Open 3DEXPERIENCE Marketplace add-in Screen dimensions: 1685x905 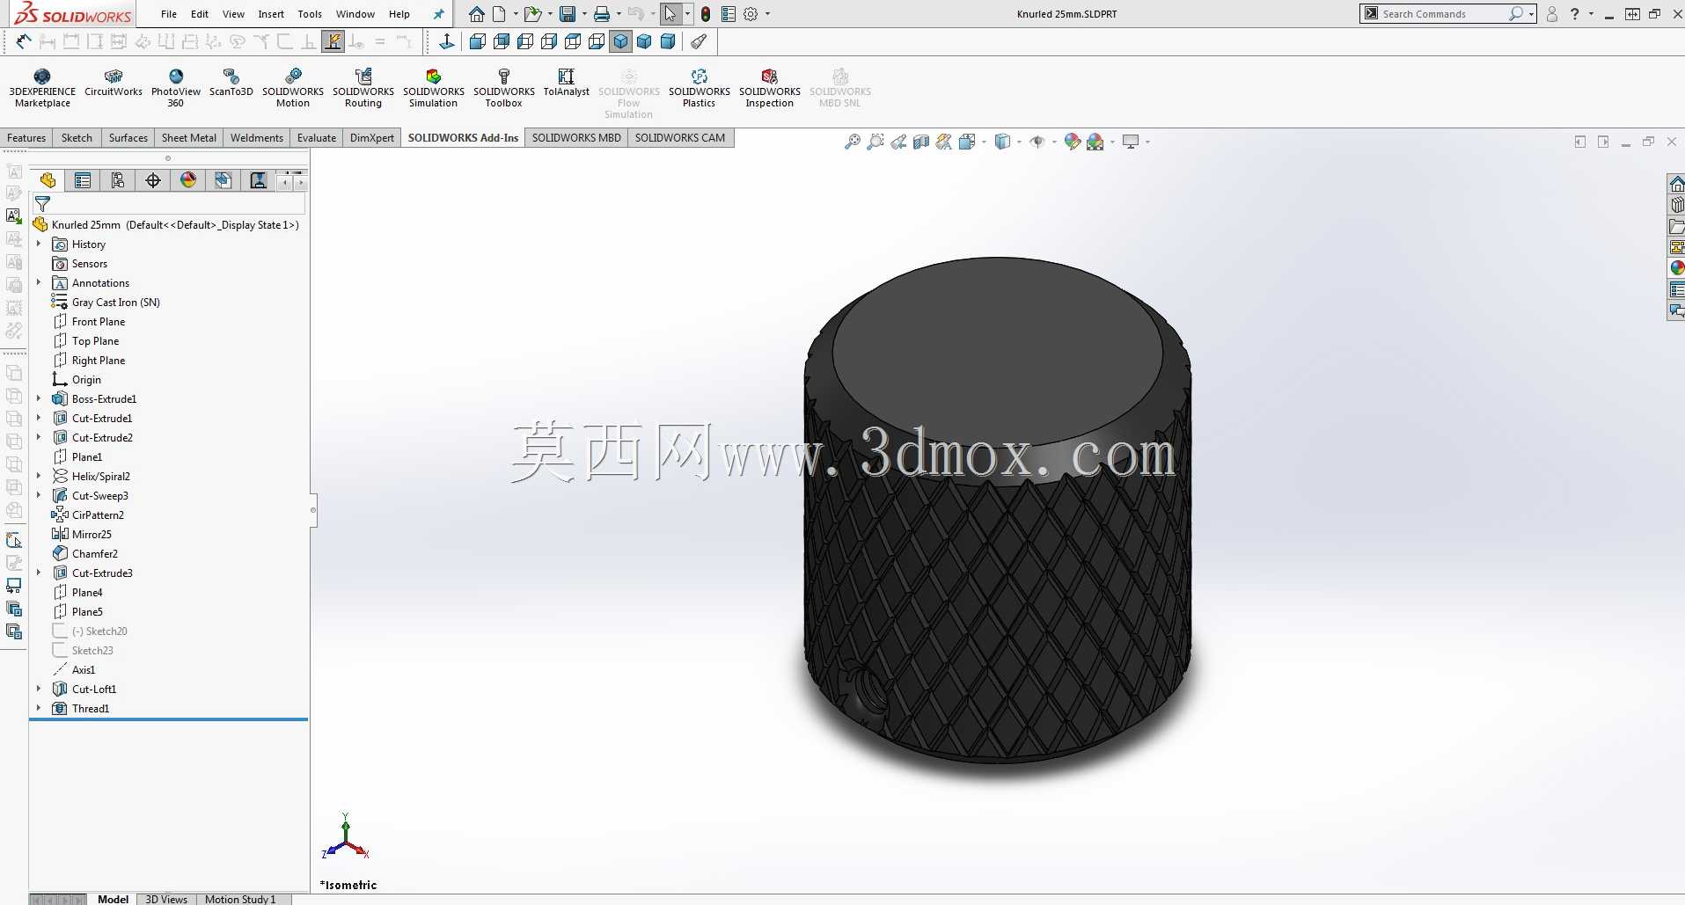(x=42, y=88)
